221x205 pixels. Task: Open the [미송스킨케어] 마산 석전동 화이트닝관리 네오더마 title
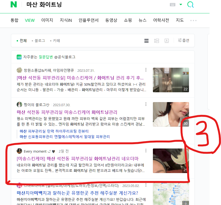(x=78, y=159)
